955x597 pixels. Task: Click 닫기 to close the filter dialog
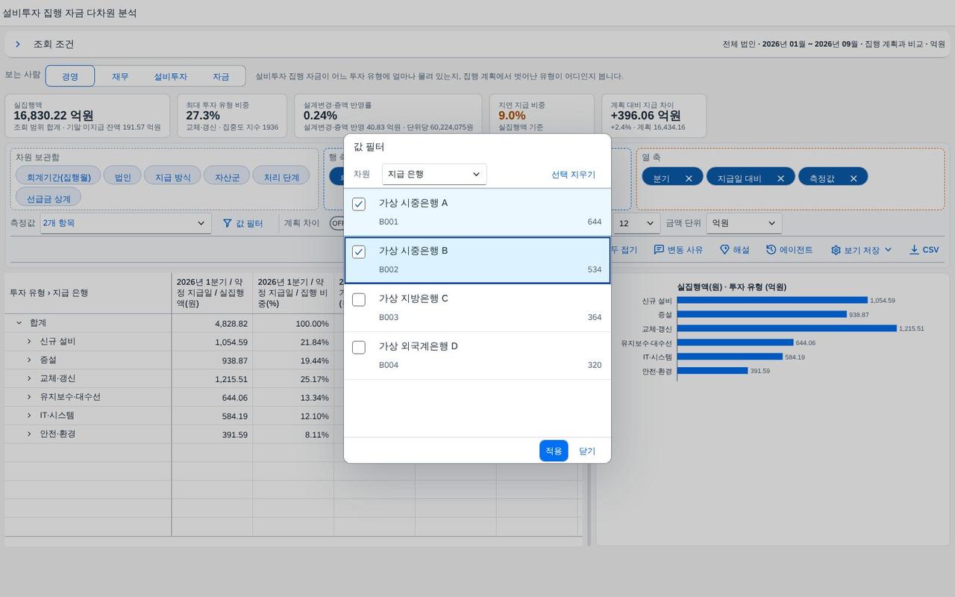click(587, 451)
